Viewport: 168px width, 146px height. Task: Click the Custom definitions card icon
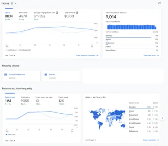click(6, 75)
